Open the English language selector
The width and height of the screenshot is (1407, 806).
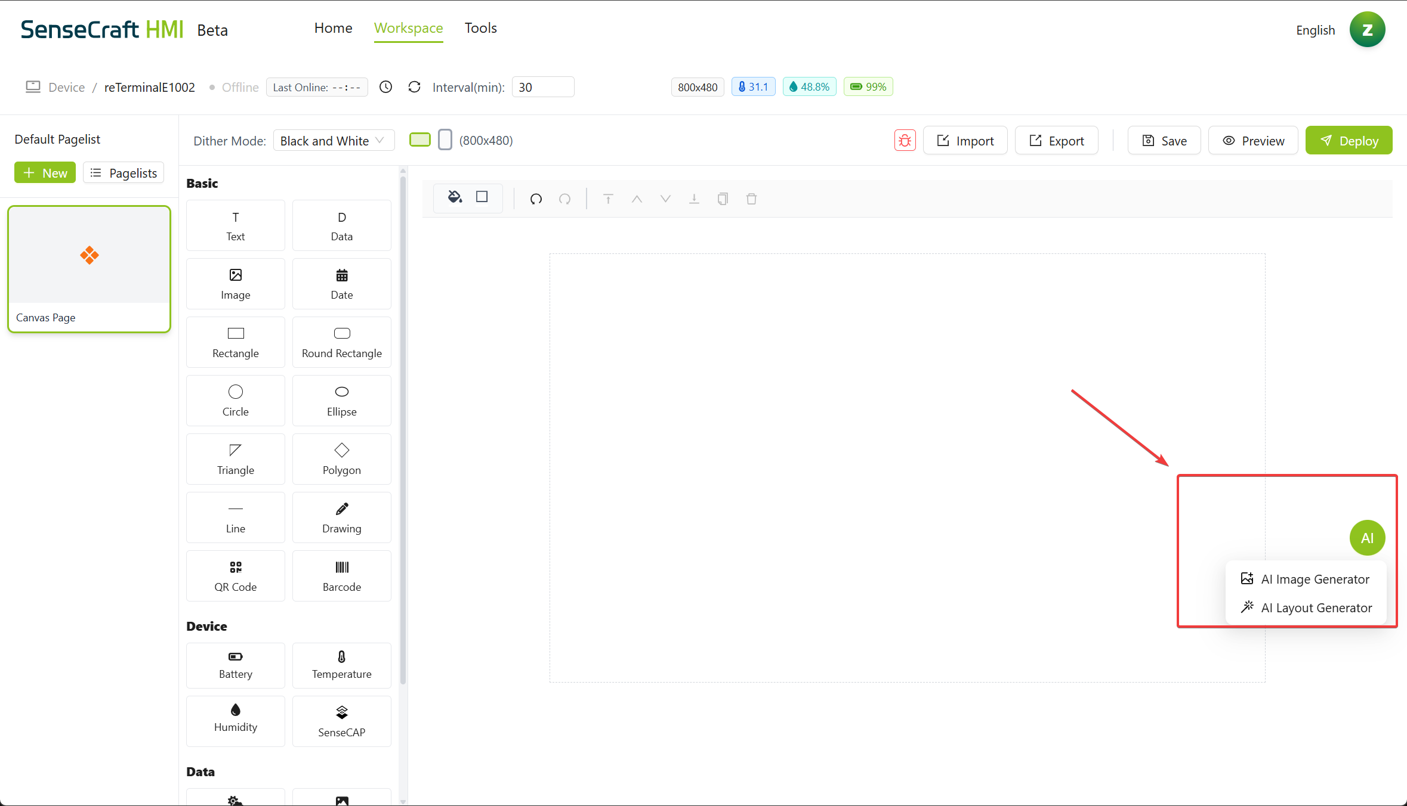tap(1315, 30)
